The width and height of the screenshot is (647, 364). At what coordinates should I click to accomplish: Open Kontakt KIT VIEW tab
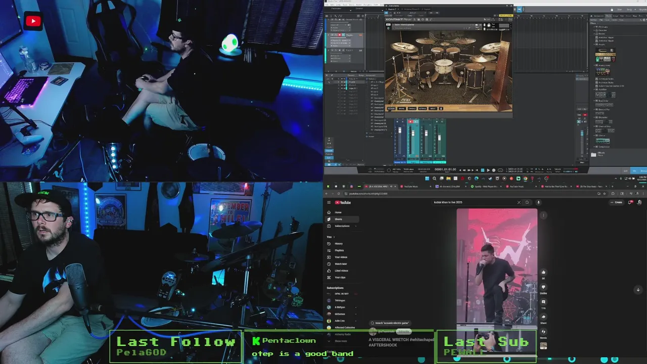391,108
